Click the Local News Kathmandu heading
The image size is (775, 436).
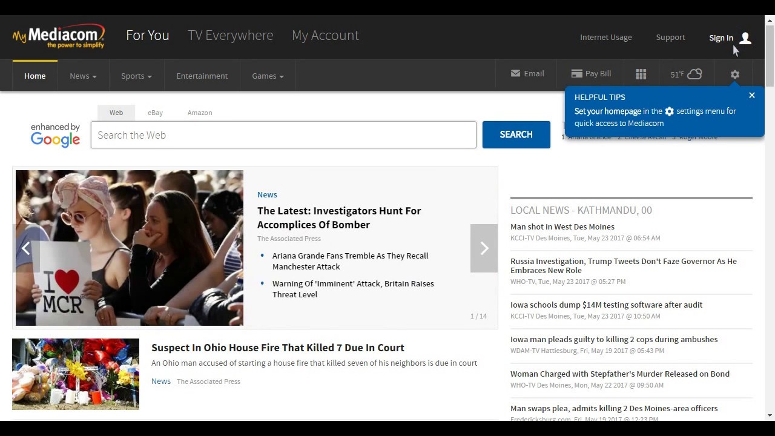click(581, 210)
